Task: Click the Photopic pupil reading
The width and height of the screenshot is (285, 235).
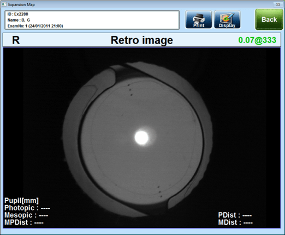Action: [27, 208]
